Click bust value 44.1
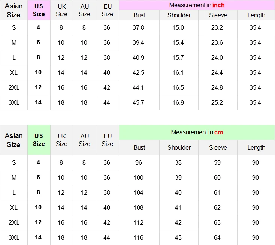This screenshot has height=245, width=275. click(x=138, y=87)
